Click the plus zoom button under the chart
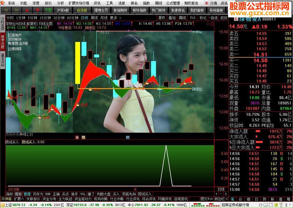Image resolution: width=293 pixels, height=208 pixels. pos(217,194)
